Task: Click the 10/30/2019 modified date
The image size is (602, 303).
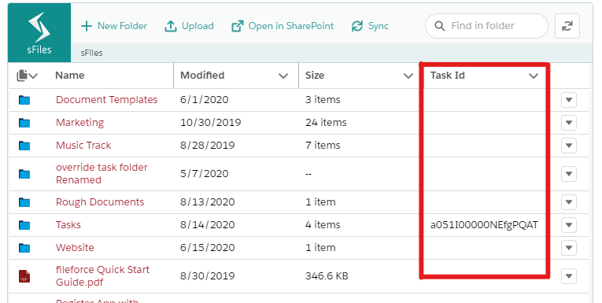Action: coord(211,122)
